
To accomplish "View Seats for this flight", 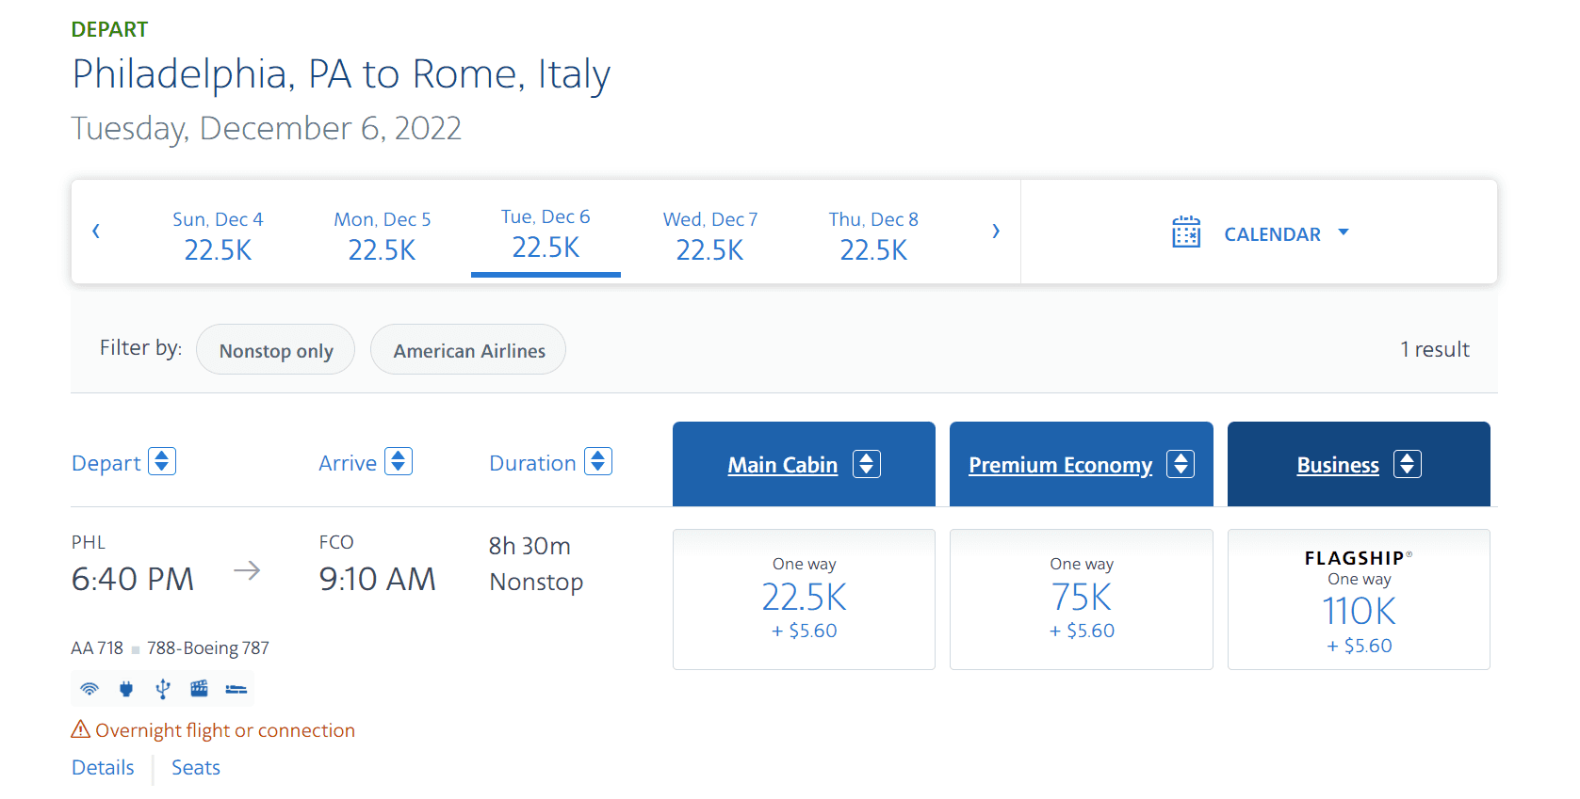I will [195, 767].
